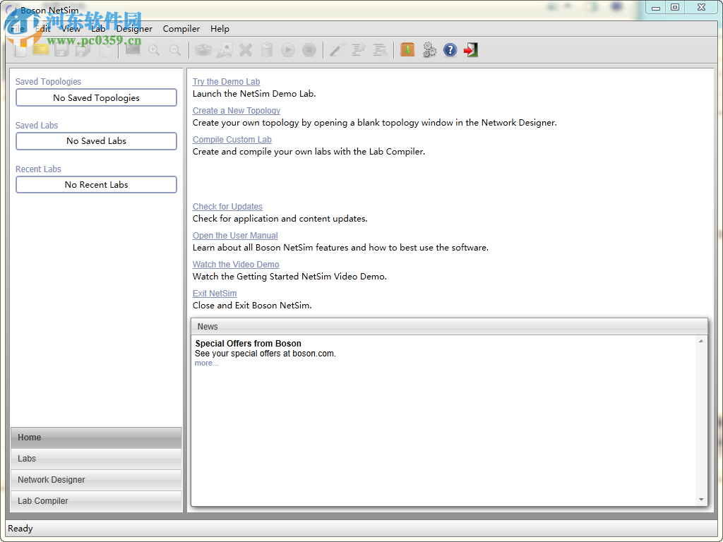Image resolution: width=723 pixels, height=542 pixels.
Task: Click the Try the Demo Lab link
Action: (227, 82)
